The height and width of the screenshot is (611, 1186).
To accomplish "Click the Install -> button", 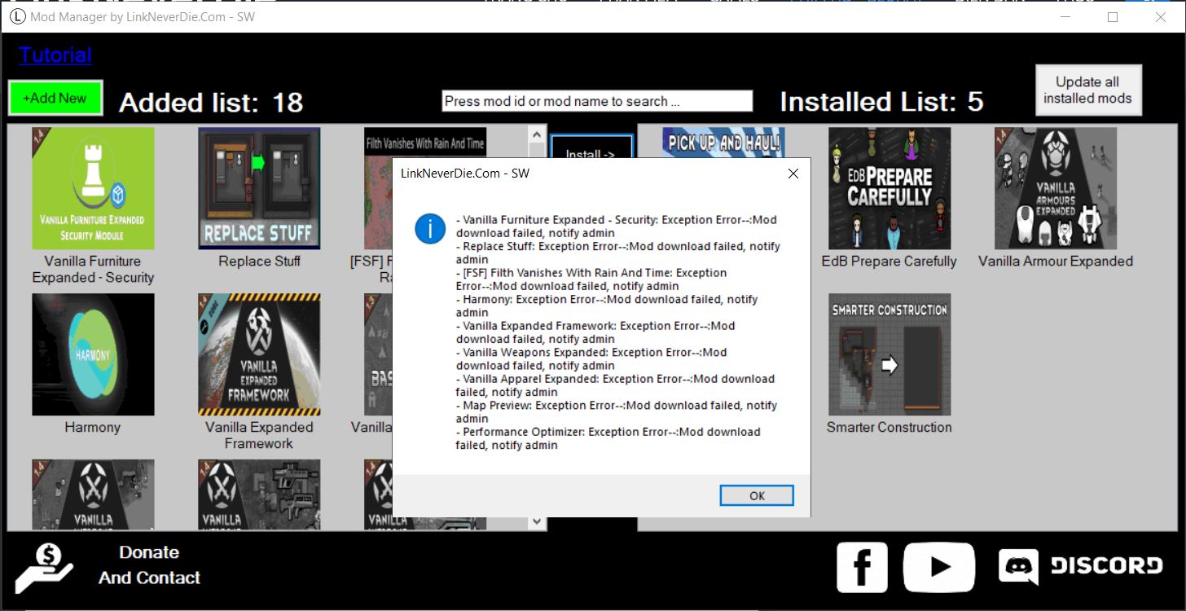I will [x=591, y=147].
